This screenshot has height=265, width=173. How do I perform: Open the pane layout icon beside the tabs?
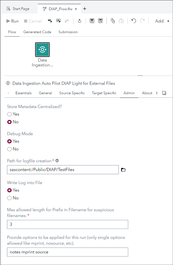tap(164, 93)
